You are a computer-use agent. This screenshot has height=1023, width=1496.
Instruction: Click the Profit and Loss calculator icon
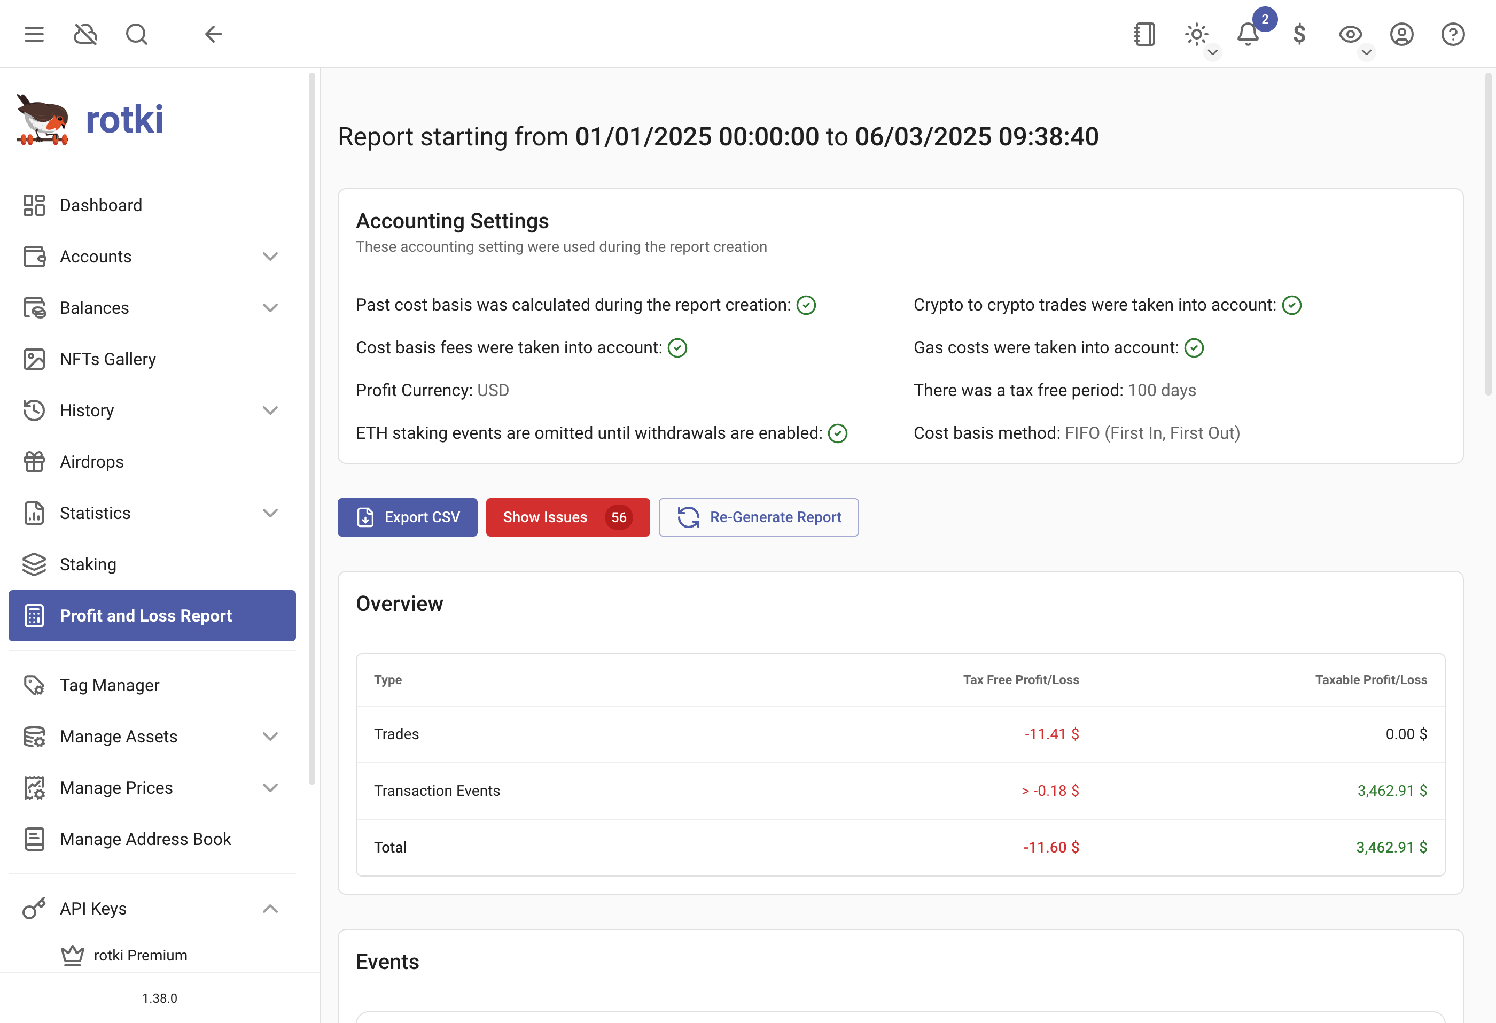34,616
